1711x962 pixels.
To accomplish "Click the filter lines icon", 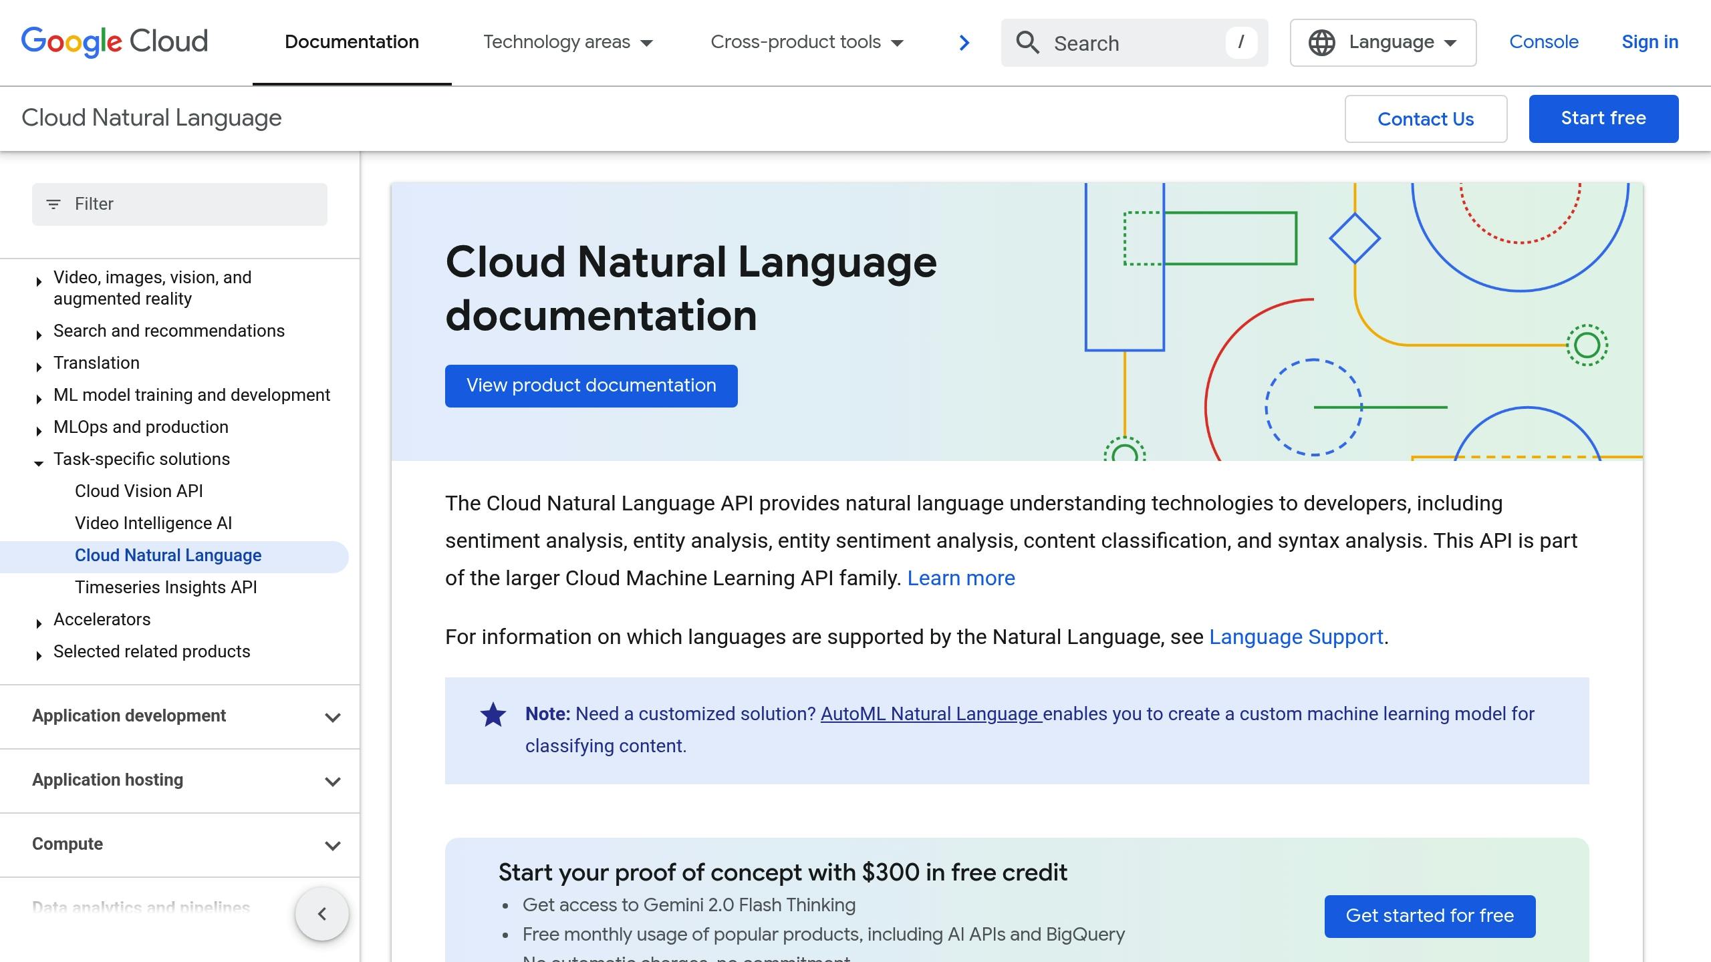I will tap(53, 204).
